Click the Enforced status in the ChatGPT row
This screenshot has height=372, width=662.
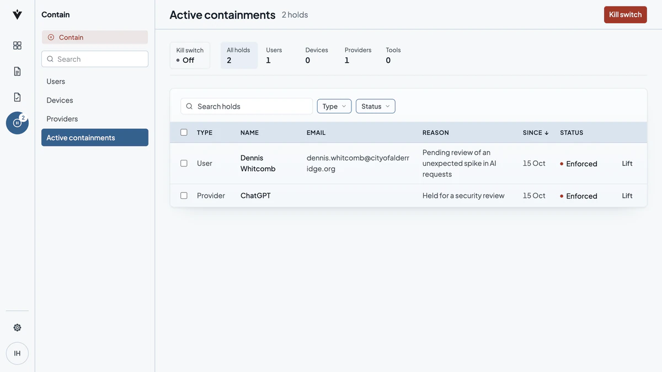pyautogui.click(x=579, y=196)
